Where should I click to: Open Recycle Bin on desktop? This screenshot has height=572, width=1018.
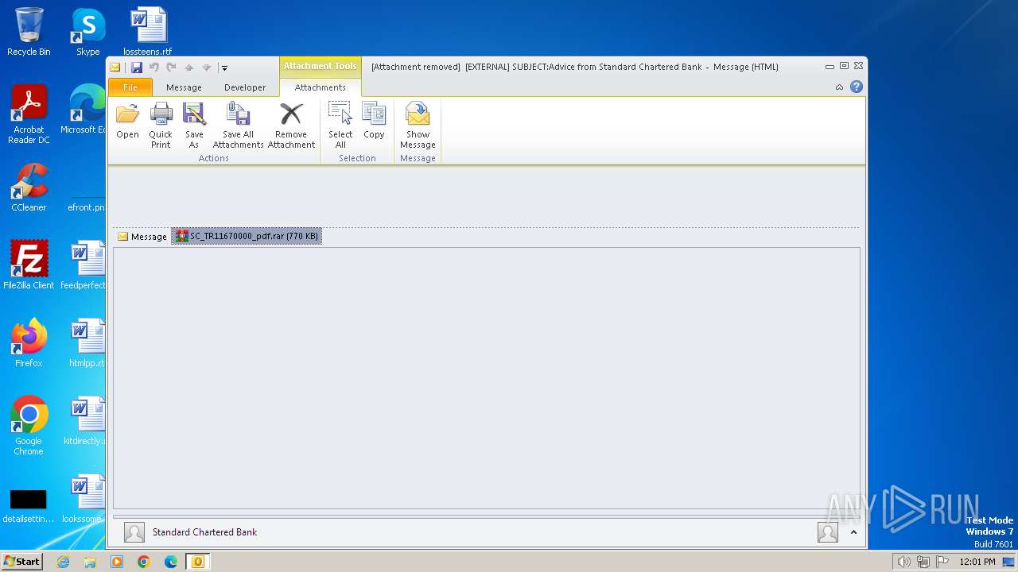(29, 33)
